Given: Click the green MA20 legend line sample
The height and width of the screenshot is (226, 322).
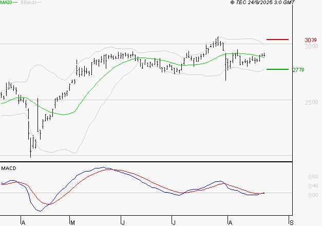Looking at the screenshot, I should (15, 3).
